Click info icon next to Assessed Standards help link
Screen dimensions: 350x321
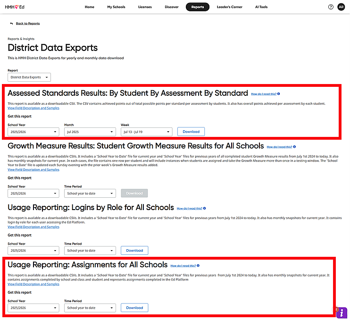[x=278, y=94]
